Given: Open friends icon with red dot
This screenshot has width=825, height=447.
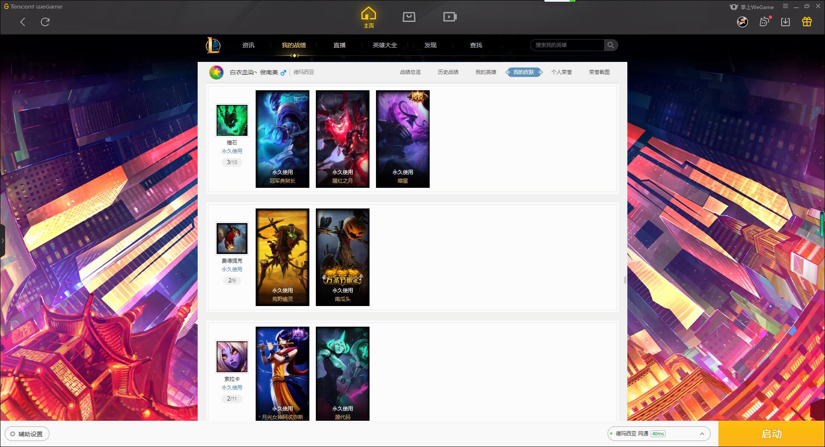Looking at the screenshot, I should point(764,21).
